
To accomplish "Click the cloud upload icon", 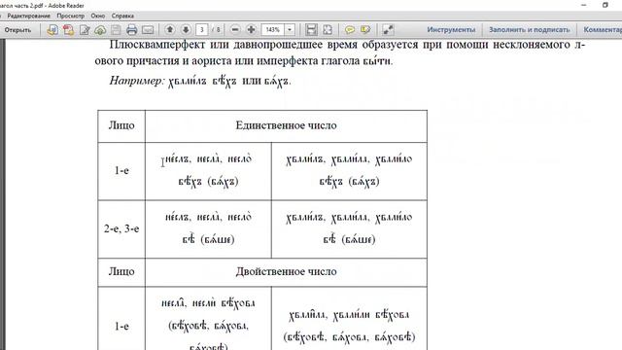I will click(100, 30).
